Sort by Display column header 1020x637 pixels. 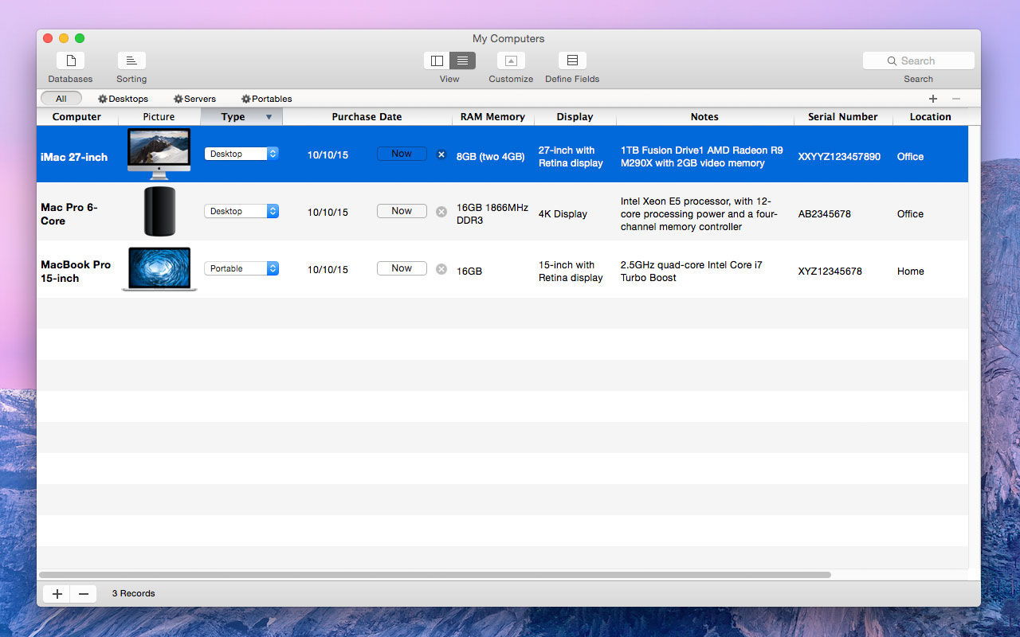[575, 117]
